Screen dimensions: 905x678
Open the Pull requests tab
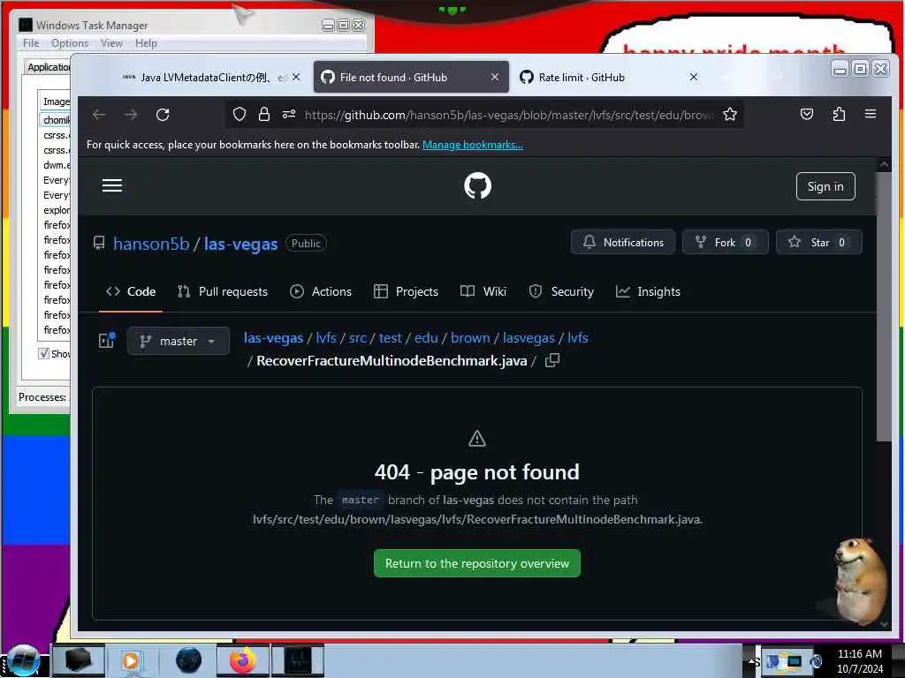223,291
